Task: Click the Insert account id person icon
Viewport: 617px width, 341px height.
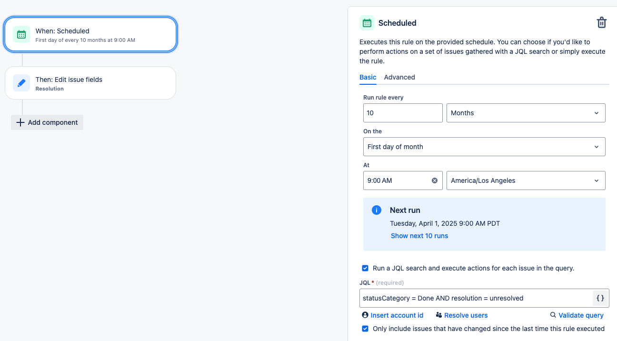Action: click(365, 315)
